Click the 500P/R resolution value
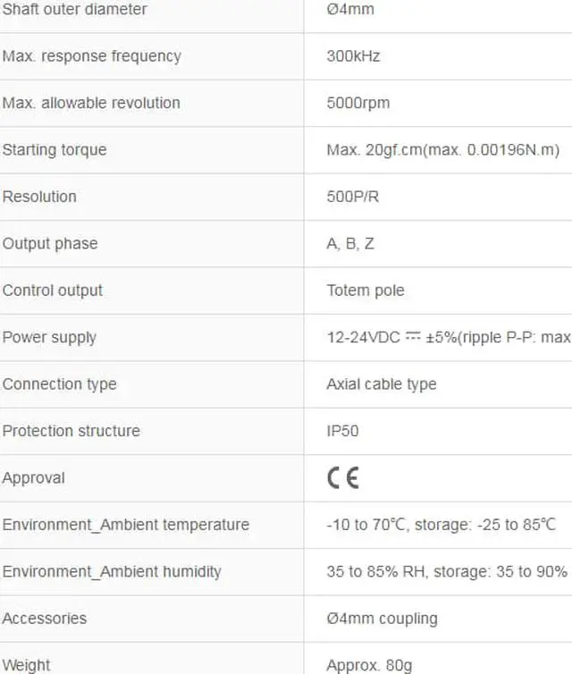Viewport: 572px width, 674px height. tap(352, 197)
